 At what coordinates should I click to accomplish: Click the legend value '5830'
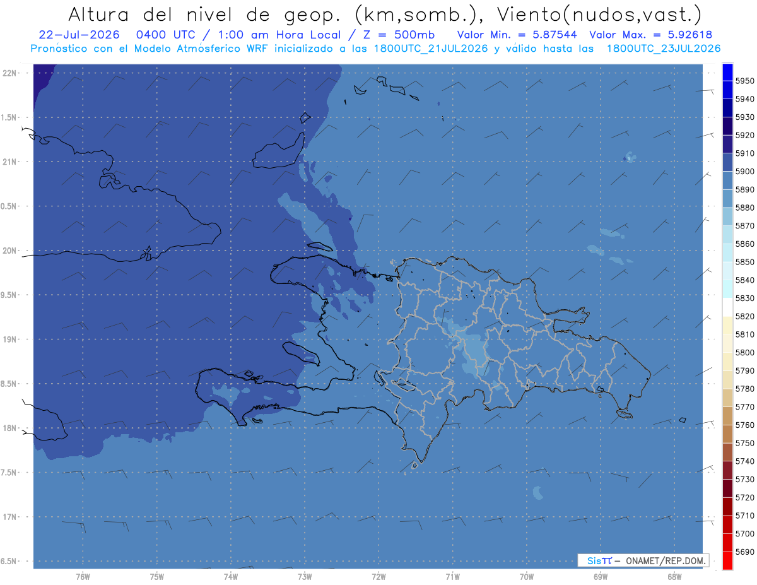(x=744, y=298)
